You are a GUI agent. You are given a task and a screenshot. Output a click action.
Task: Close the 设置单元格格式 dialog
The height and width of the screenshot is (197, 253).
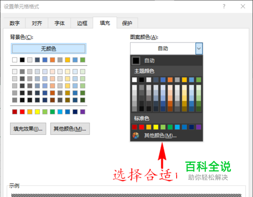pyautogui.click(x=243, y=7)
